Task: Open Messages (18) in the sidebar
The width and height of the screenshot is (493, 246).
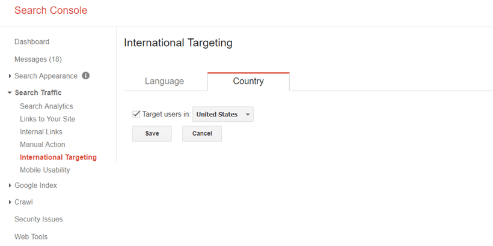Action: click(38, 59)
